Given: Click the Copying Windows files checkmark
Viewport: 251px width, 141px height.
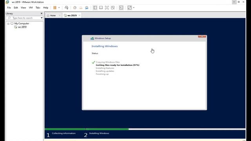Looking at the screenshot, I should point(93,62).
